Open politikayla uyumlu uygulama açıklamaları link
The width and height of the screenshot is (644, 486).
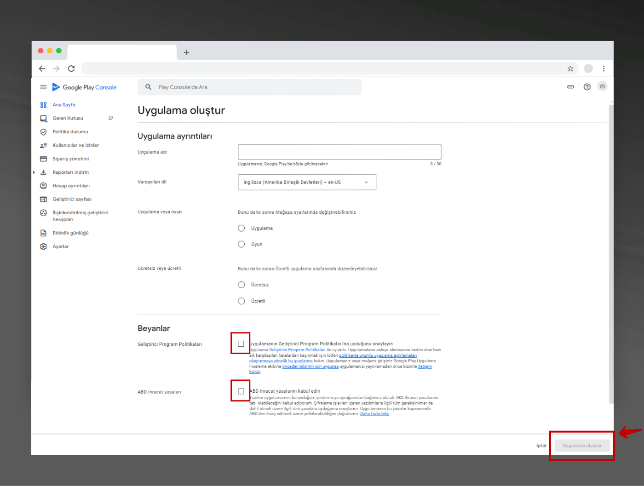click(x=378, y=355)
